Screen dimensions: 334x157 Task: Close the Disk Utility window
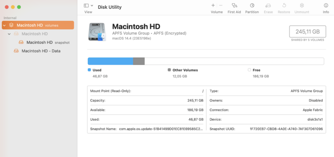pyautogui.click(x=7, y=7)
